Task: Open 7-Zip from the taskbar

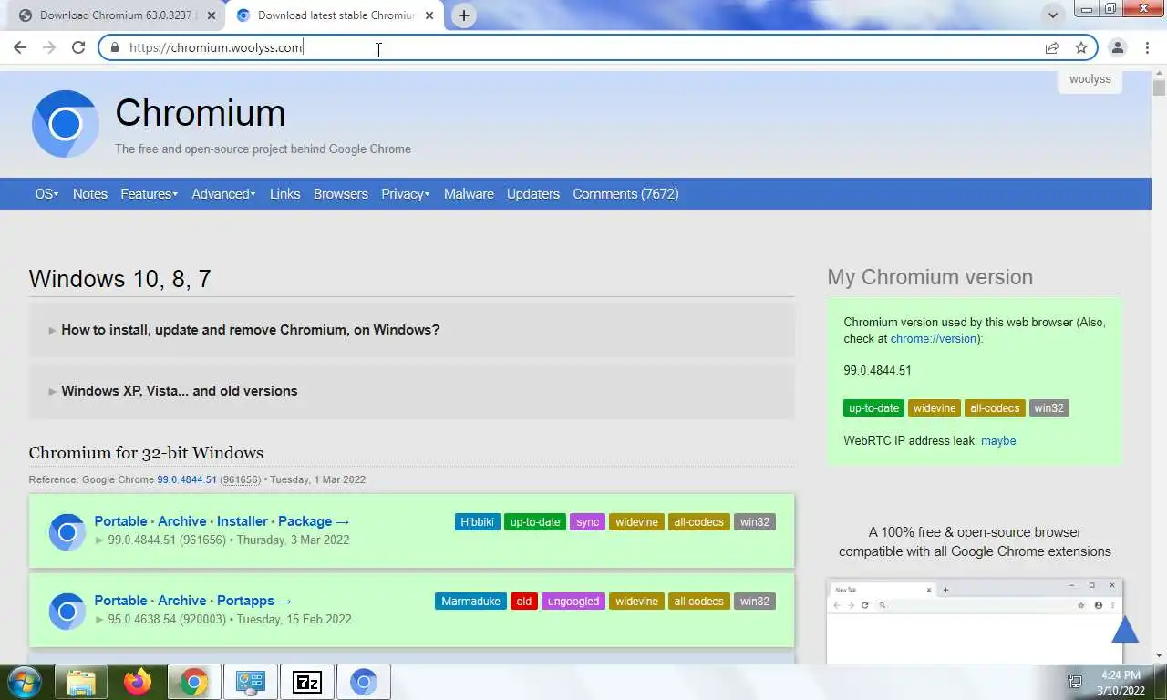Action: (x=306, y=682)
